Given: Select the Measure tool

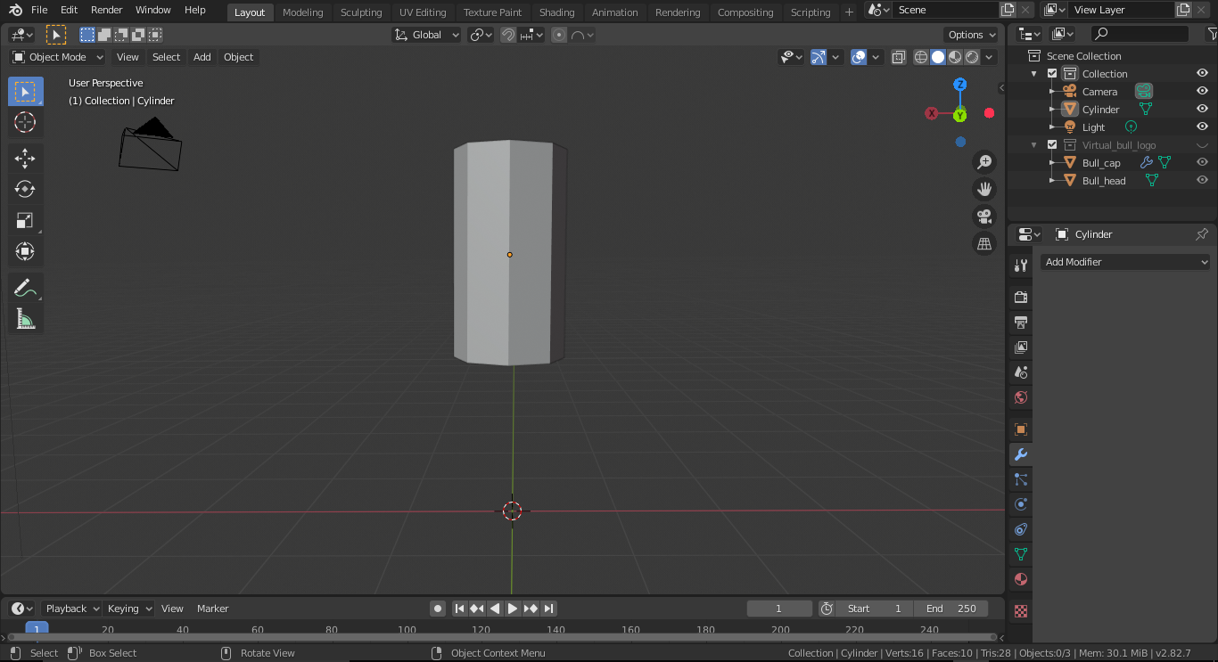Looking at the screenshot, I should pyautogui.click(x=25, y=319).
